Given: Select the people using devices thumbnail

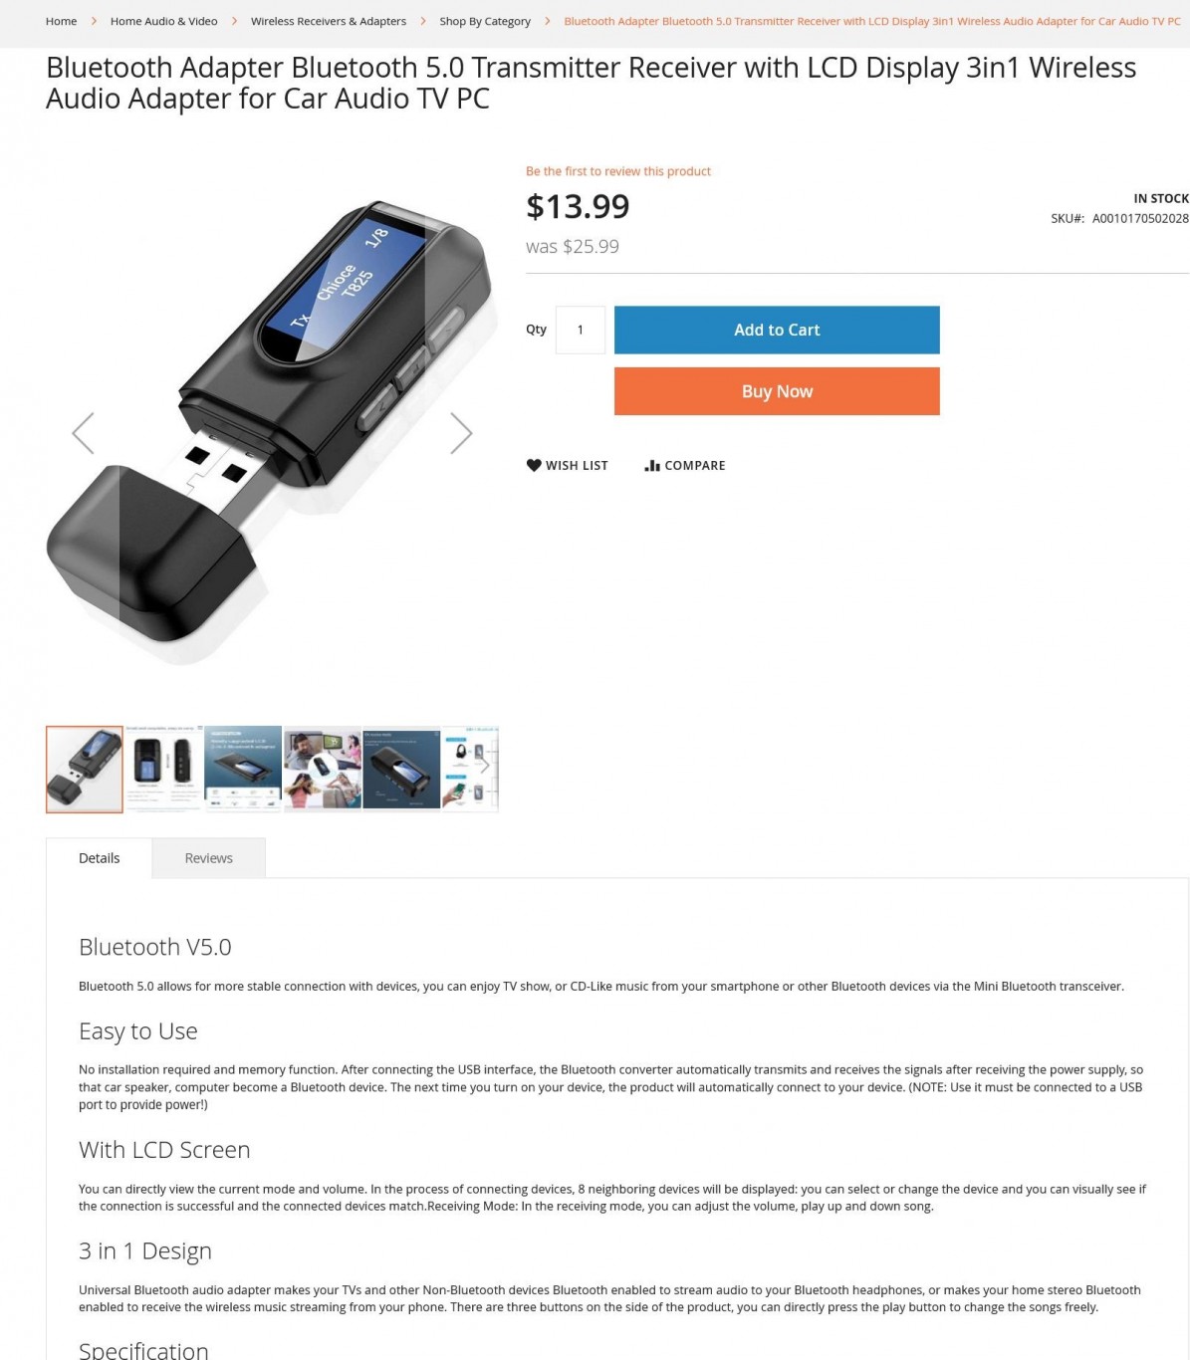Looking at the screenshot, I should 323,769.
